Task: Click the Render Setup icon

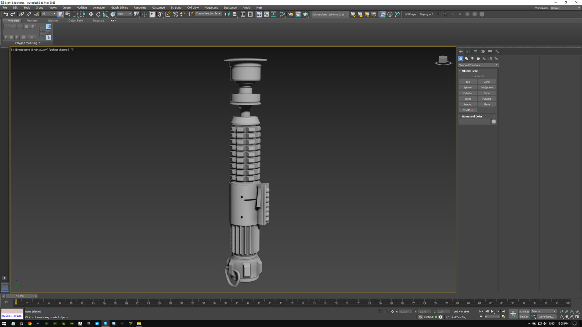Action: pyautogui.click(x=291, y=14)
